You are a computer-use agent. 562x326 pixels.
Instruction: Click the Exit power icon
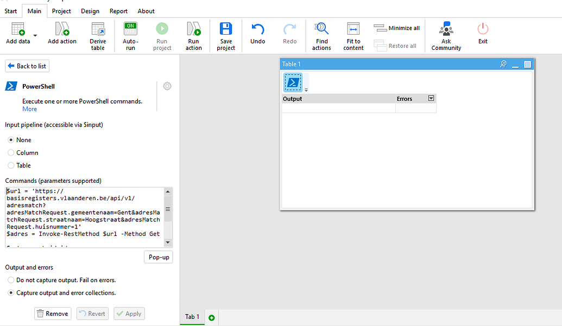click(483, 29)
